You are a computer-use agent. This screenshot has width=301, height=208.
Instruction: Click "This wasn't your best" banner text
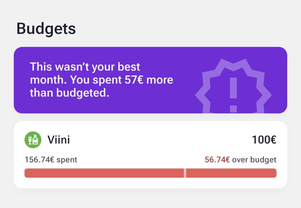[85, 67]
